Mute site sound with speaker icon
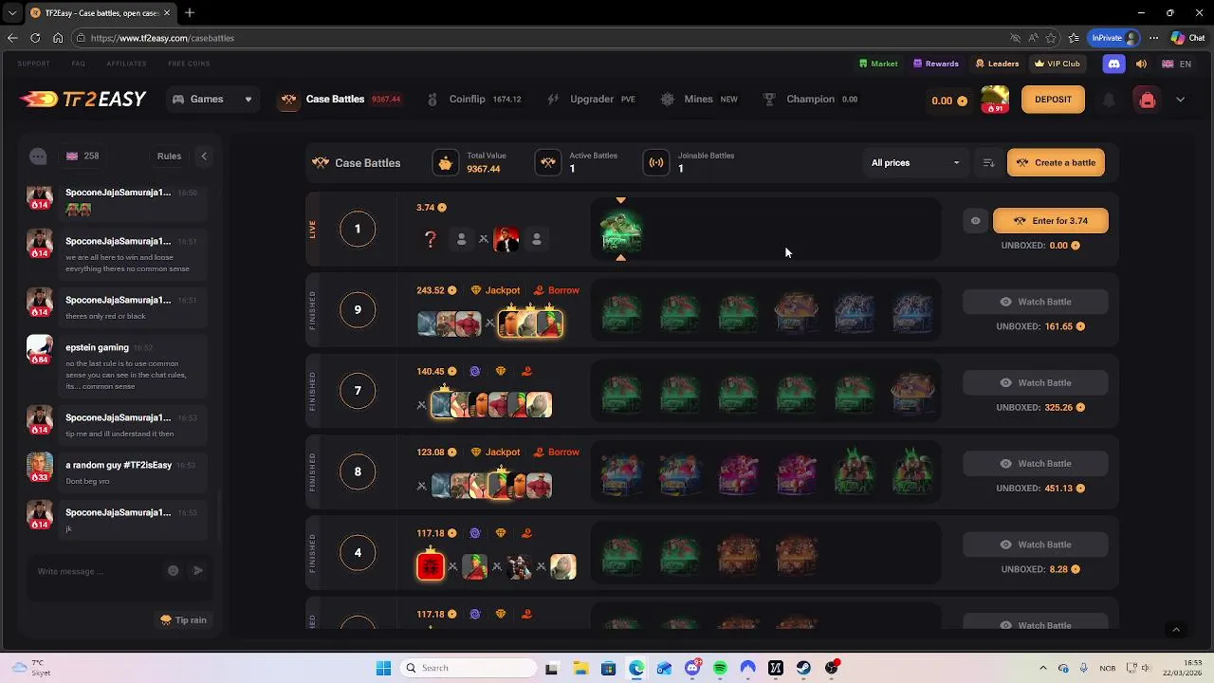The image size is (1214, 683). [1141, 64]
